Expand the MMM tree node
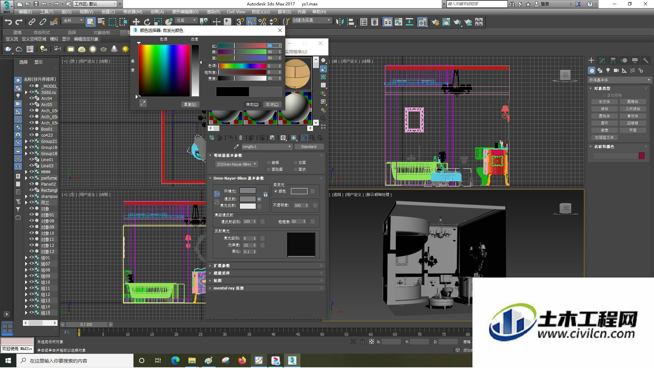The width and height of the screenshot is (654, 368). point(26,172)
